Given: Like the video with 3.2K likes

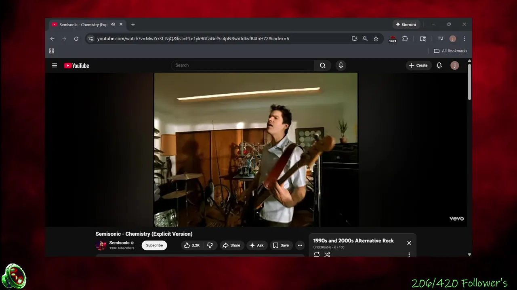Looking at the screenshot, I should point(192,245).
